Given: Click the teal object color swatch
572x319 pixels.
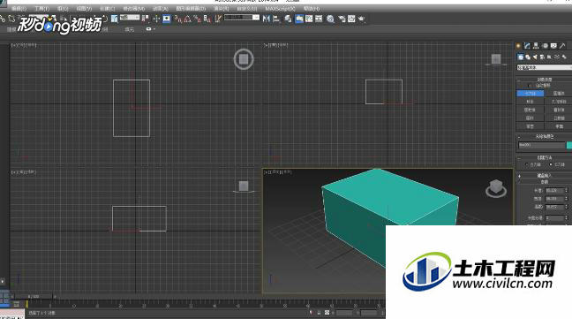Looking at the screenshot, I should (x=569, y=145).
